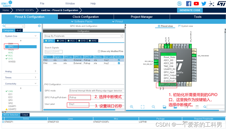Collapse the System Core category

[x=36, y=36]
